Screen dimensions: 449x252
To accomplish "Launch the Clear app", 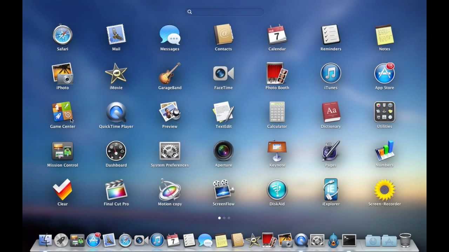I will coord(62,190).
